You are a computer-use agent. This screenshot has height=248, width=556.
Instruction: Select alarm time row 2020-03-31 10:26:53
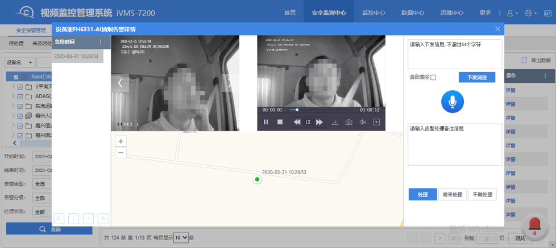(x=78, y=56)
